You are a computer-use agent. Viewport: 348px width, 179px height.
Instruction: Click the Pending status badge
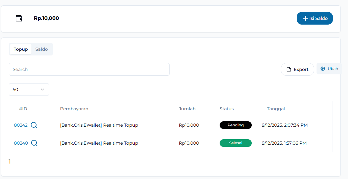[x=236, y=125]
